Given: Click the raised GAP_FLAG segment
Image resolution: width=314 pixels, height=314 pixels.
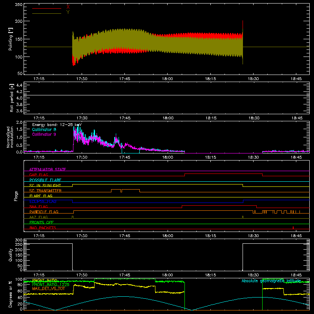Looking at the screenshot, I should tap(223, 173).
